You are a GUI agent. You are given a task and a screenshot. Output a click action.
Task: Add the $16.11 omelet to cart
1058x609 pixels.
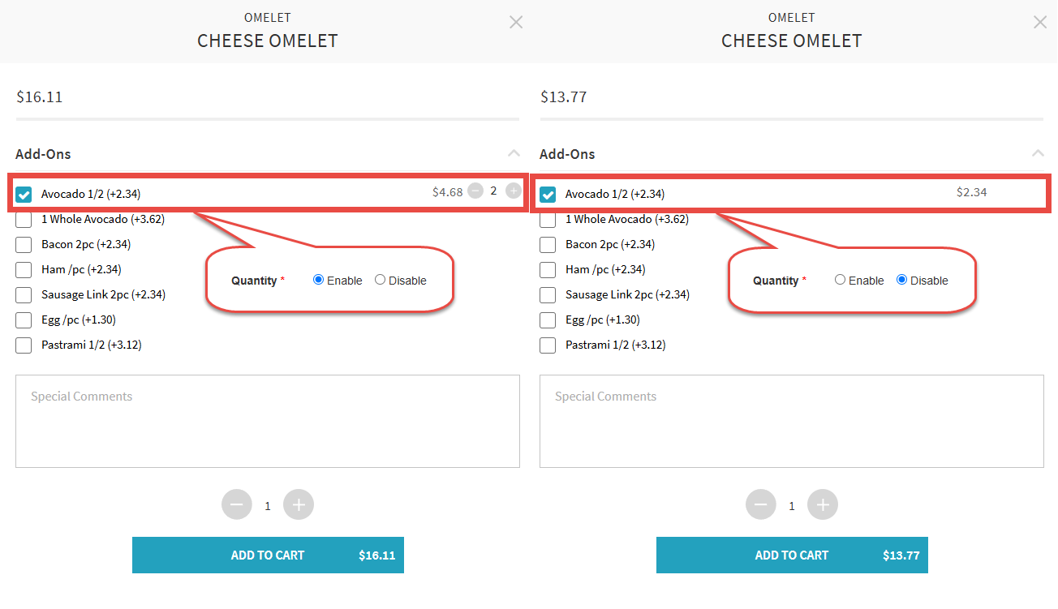(x=268, y=555)
